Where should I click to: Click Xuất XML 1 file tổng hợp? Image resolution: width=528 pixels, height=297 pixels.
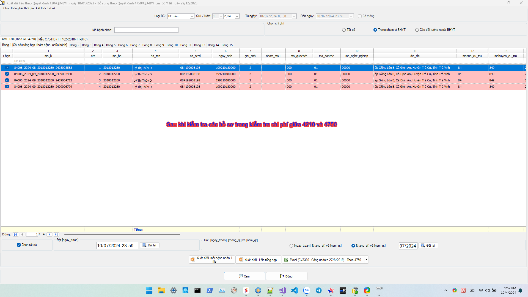click(x=258, y=260)
